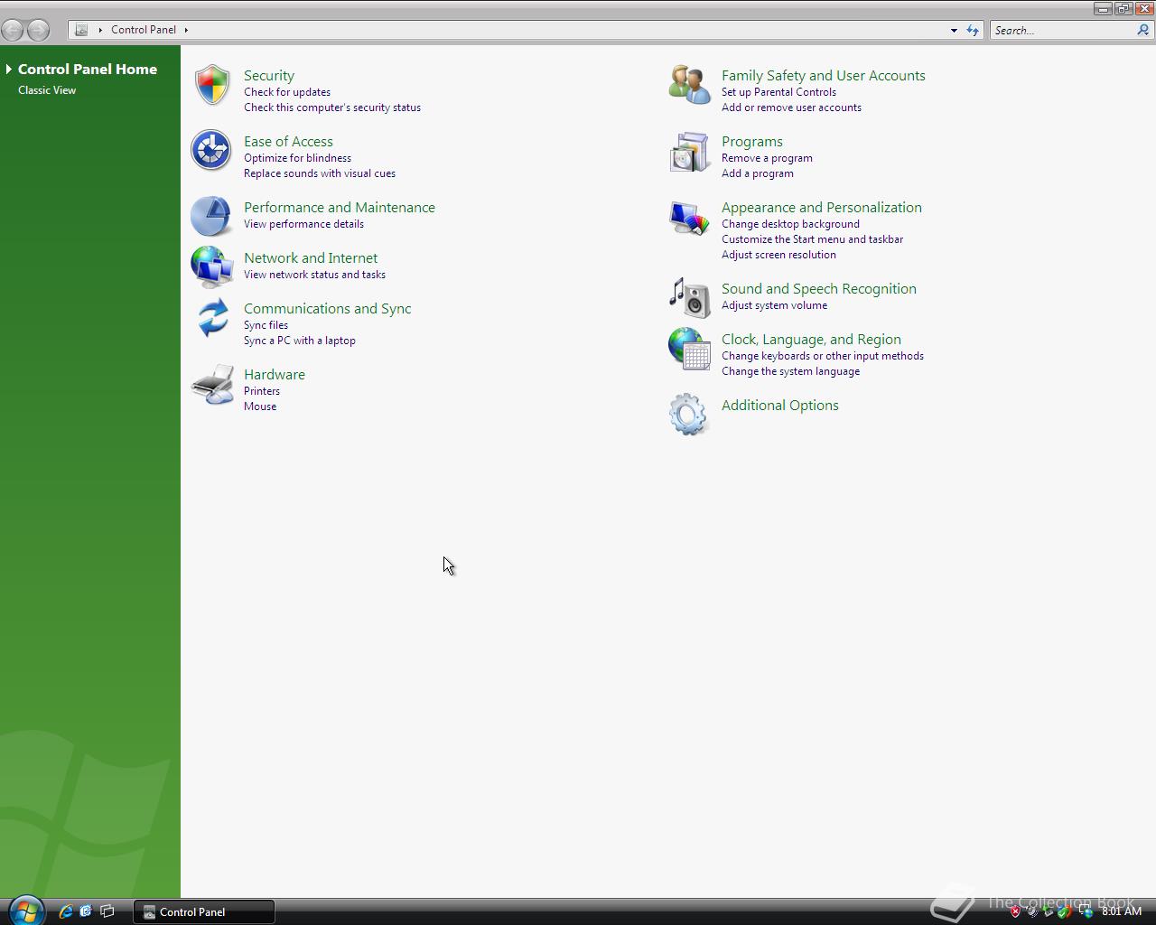
Task: Click Printers link
Action: tap(262, 391)
